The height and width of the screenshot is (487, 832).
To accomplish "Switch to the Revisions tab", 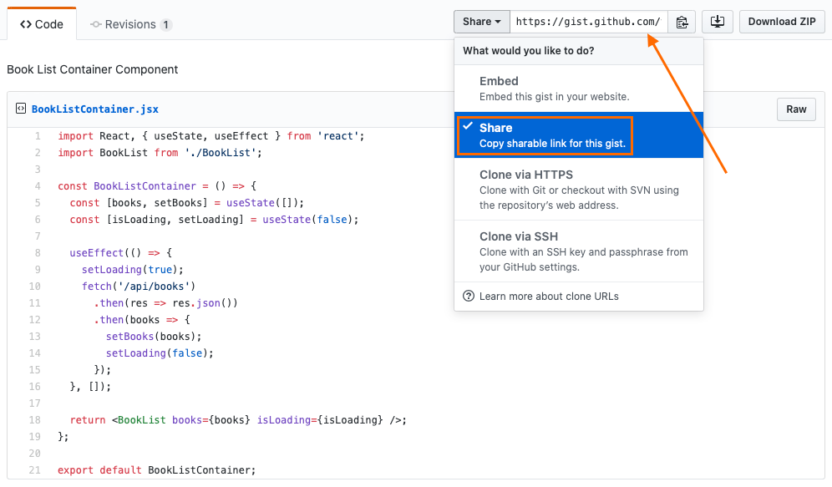I will click(130, 24).
